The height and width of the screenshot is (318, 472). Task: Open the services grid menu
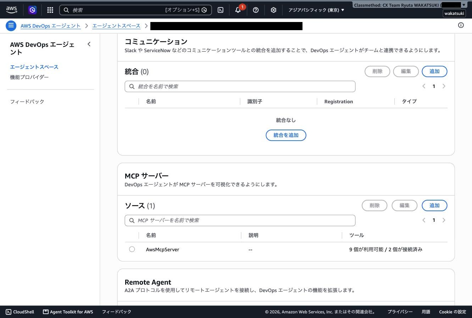(x=50, y=10)
